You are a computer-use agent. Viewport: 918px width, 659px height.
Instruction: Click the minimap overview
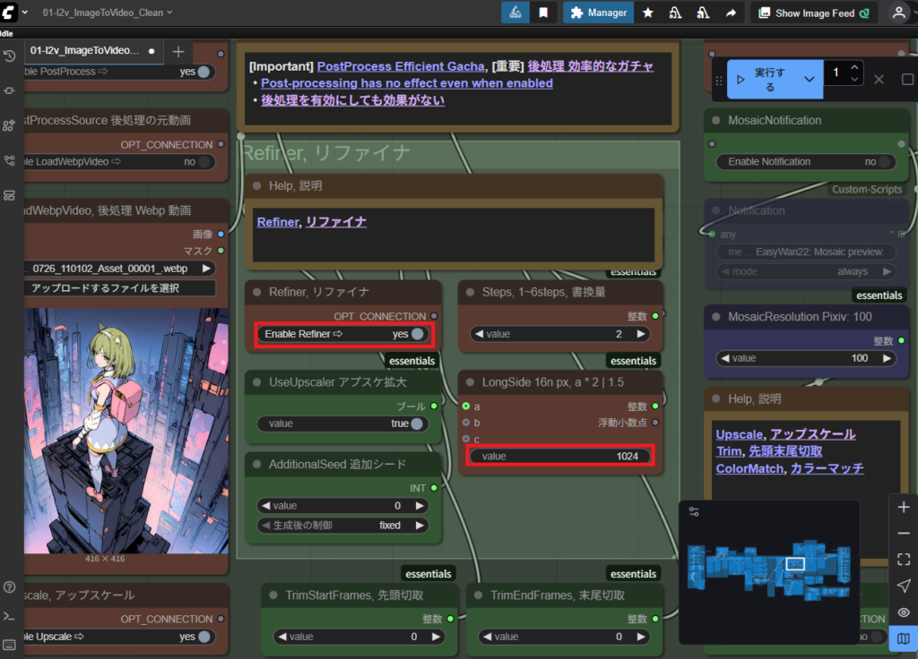click(x=769, y=570)
